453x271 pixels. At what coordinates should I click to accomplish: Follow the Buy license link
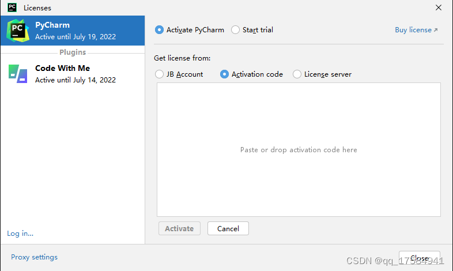tap(413, 30)
